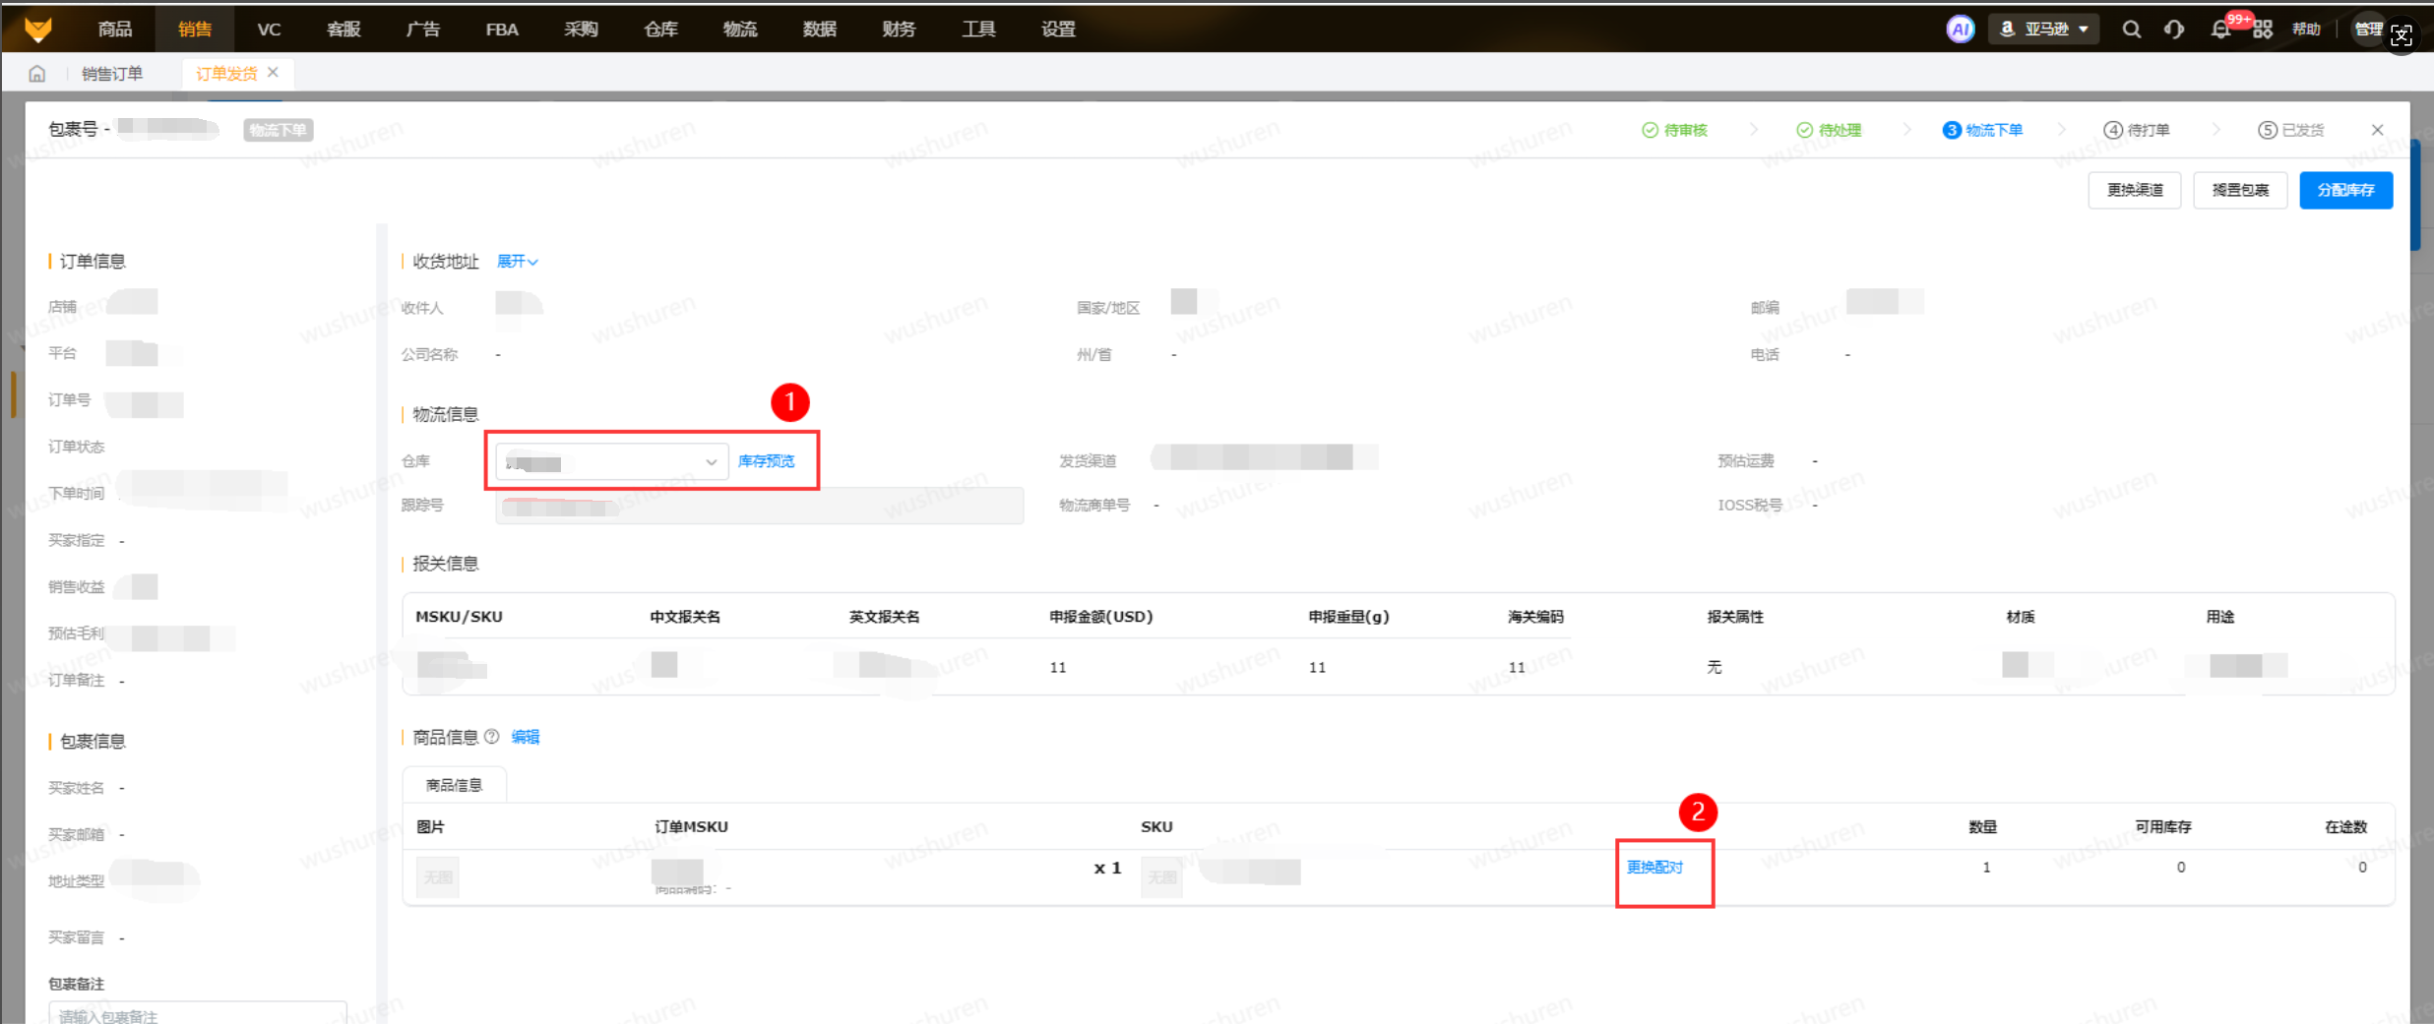The height and width of the screenshot is (1024, 2434).
Task: Click the 无图 thumbnail in the SKU column
Action: (1161, 876)
